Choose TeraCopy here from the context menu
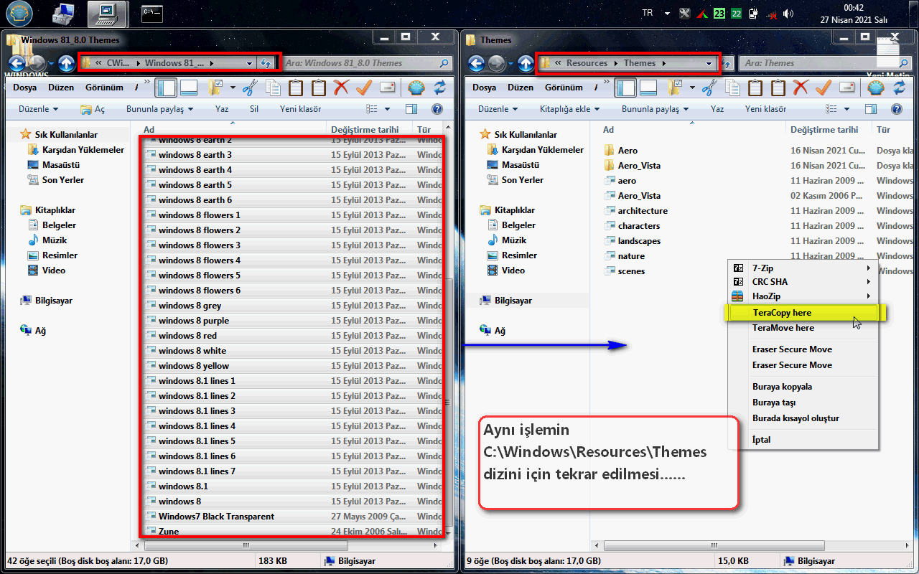The image size is (919, 574). pyautogui.click(x=803, y=313)
